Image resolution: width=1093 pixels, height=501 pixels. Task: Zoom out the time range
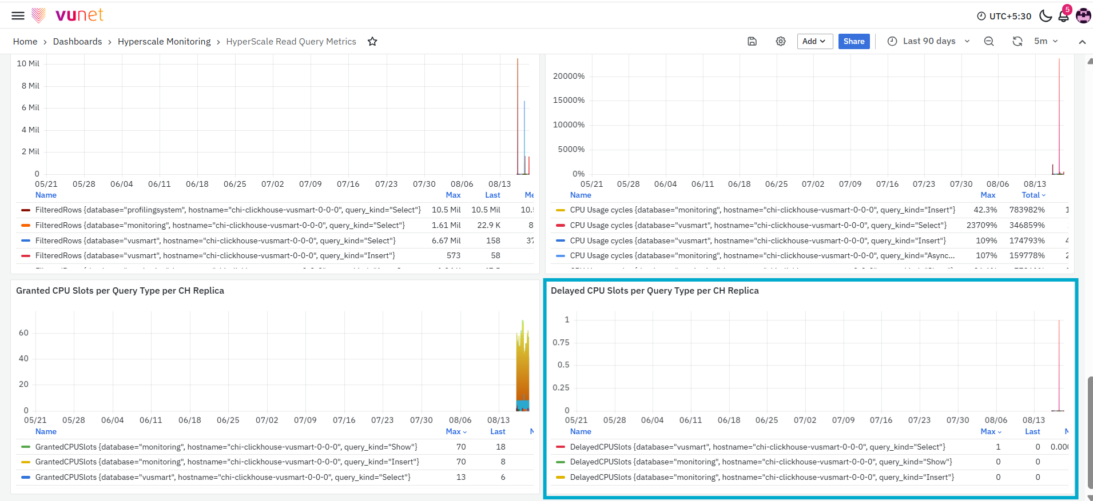989,41
